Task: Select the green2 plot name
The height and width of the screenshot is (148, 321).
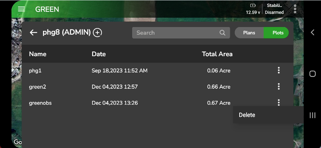Action: pos(38,87)
